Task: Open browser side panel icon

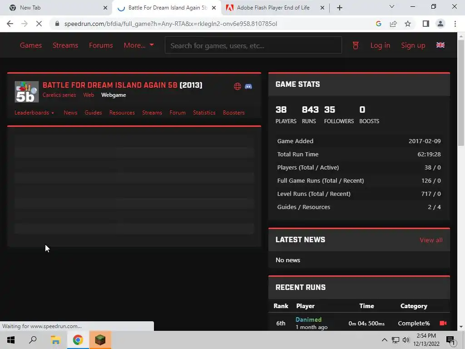Action: [426, 24]
